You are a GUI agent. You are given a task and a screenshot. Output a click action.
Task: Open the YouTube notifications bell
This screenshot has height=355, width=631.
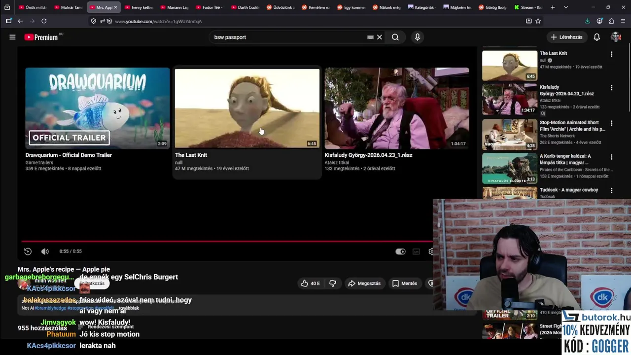tap(596, 37)
